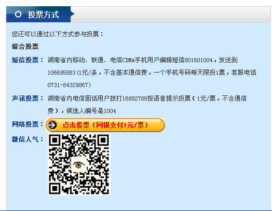Click the black arrow icon on vote button
Viewport: 272px width, 211px height.
pyautogui.click(x=52, y=125)
